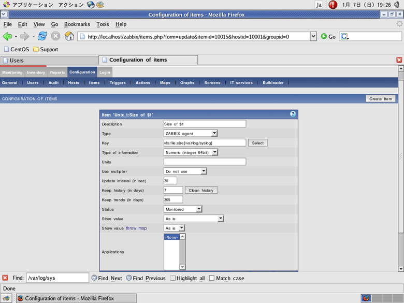Viewport: 404px width, 303px height.
Task: Click the red alert icon in top panel
Action: click(x=333, y=5)
